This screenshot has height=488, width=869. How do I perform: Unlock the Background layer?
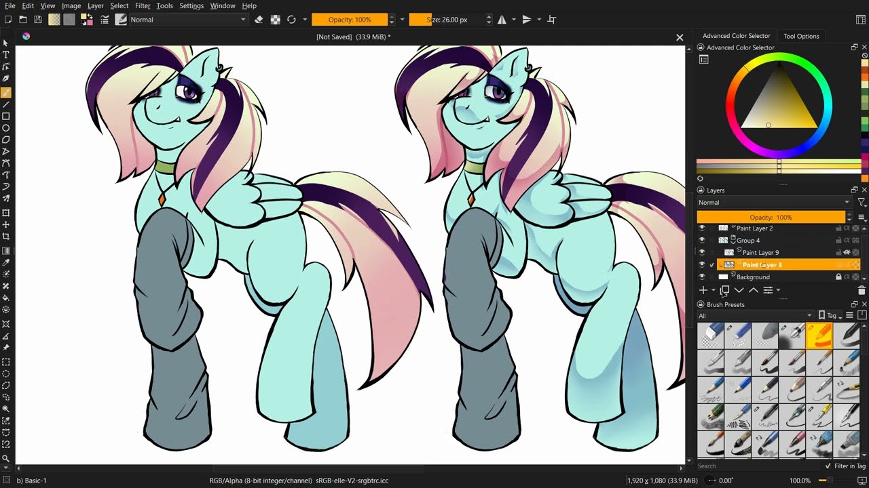tap(838, 277)
